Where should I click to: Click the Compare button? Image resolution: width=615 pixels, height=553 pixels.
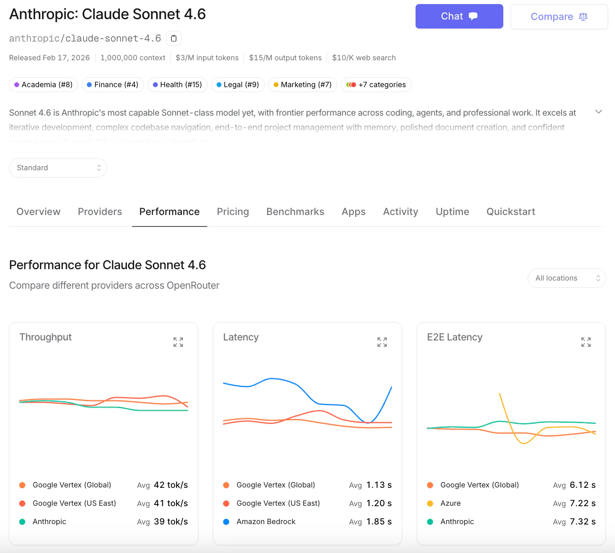click(559, 17)
